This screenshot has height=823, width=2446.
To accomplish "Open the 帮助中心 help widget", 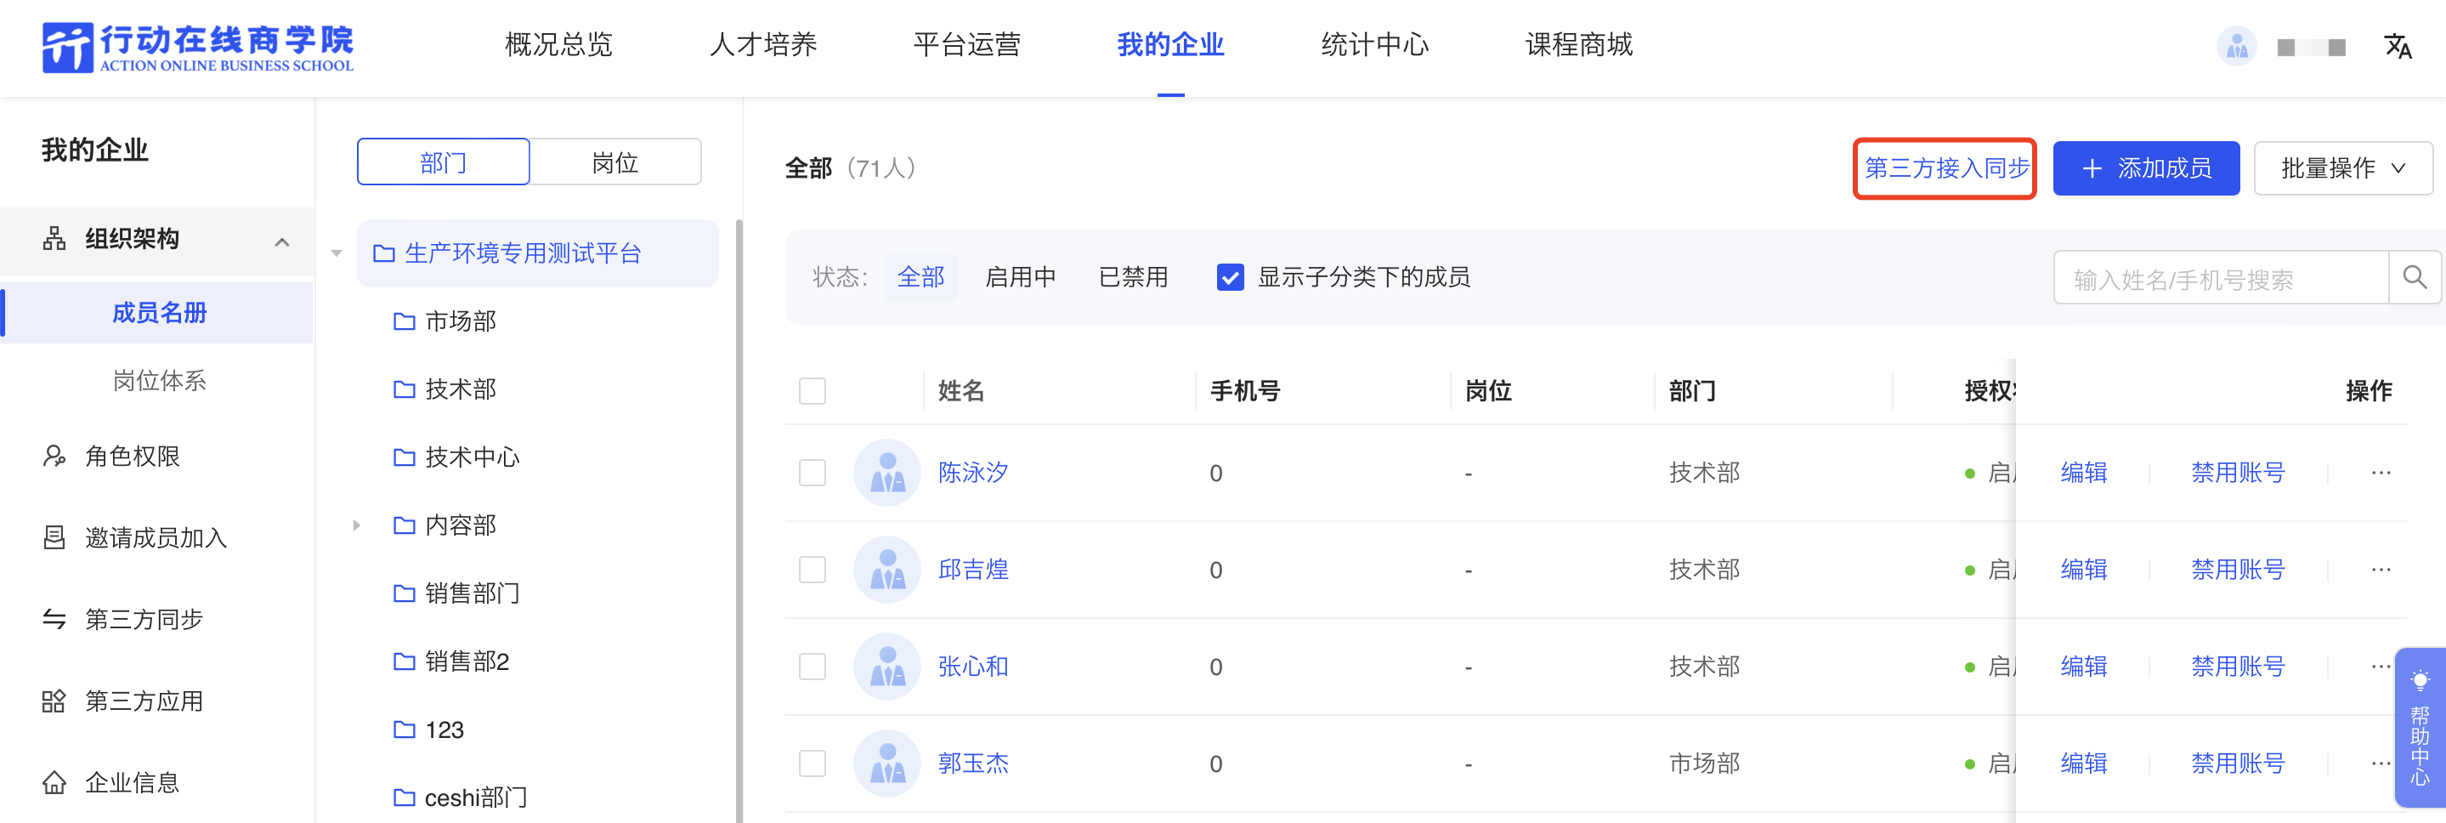I will click(2420, 728).
